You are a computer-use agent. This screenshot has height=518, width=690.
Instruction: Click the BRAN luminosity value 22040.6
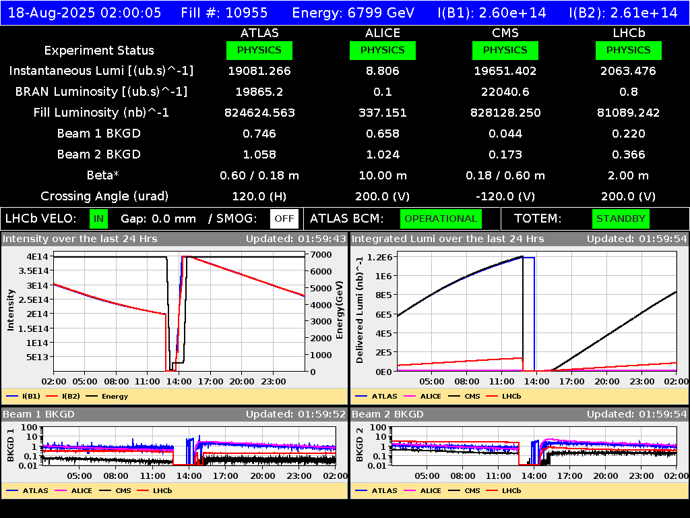(x=505, y=92)
